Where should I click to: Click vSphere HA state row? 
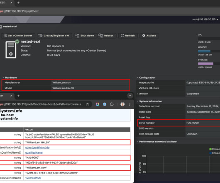(178, 88)
